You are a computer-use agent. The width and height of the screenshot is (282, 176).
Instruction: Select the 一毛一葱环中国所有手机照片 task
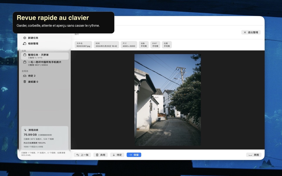click(x=45, y=63)
